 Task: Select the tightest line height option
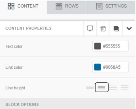[x=90, y=88]
